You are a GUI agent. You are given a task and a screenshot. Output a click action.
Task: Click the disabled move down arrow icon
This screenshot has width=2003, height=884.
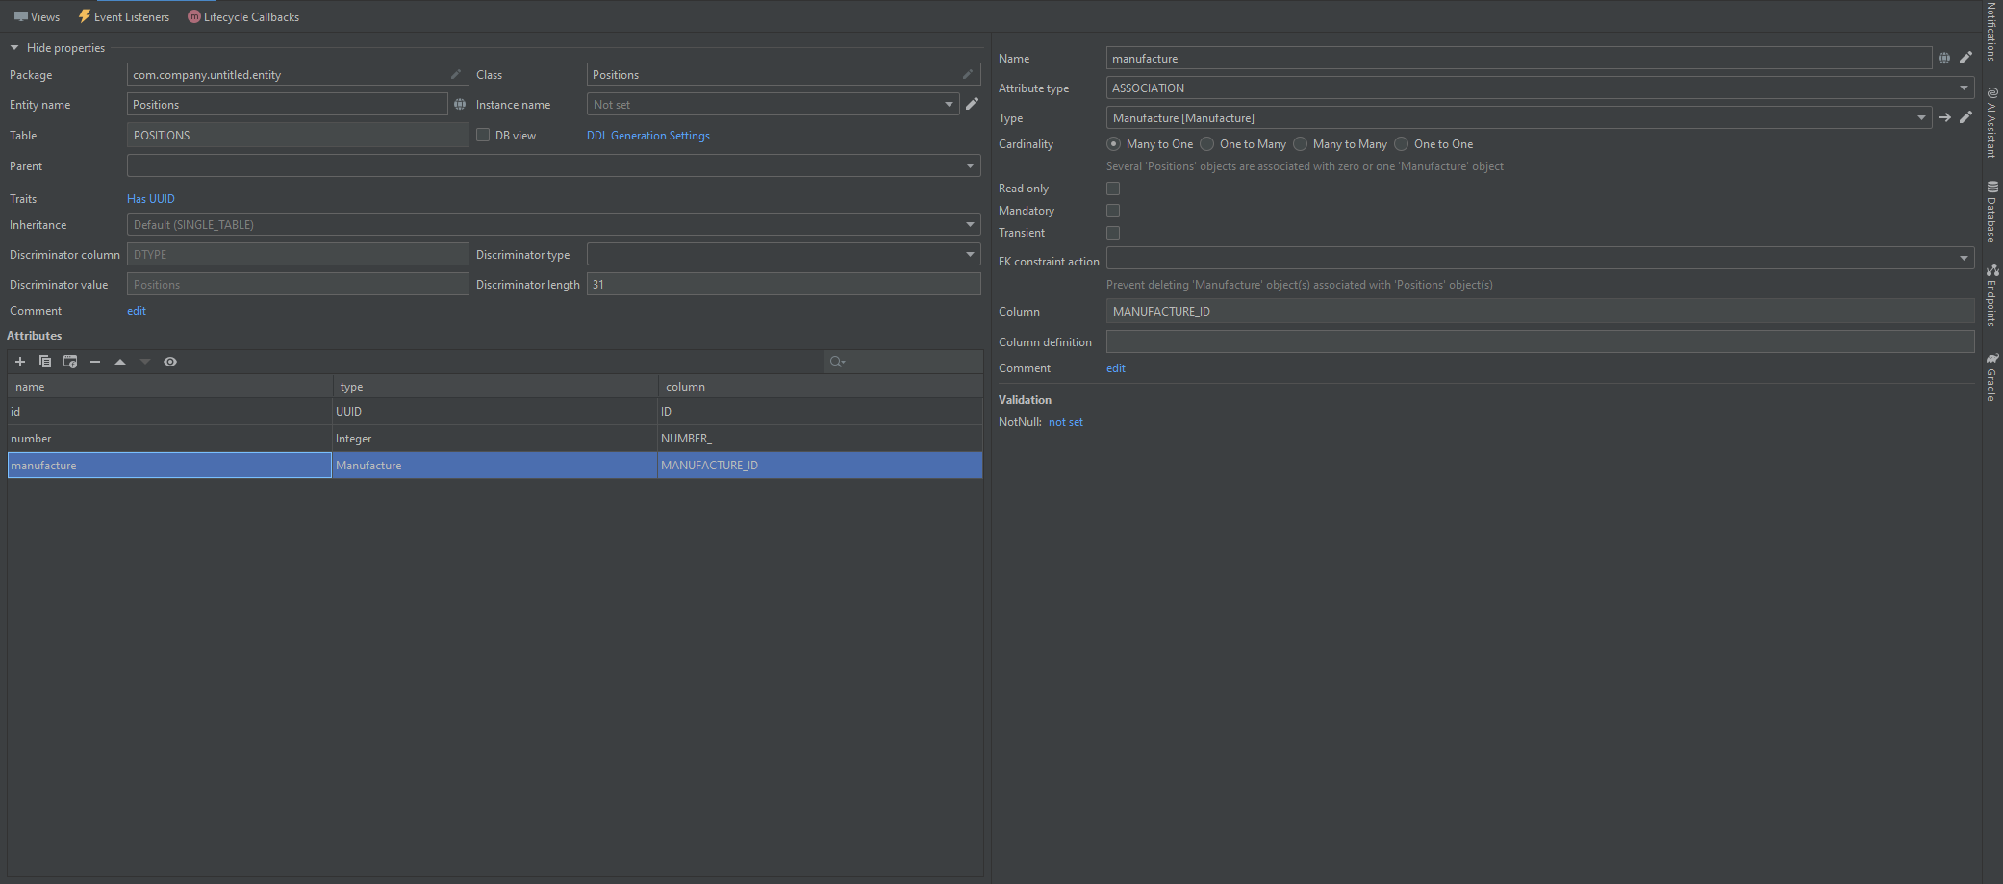tap(145, 362)
